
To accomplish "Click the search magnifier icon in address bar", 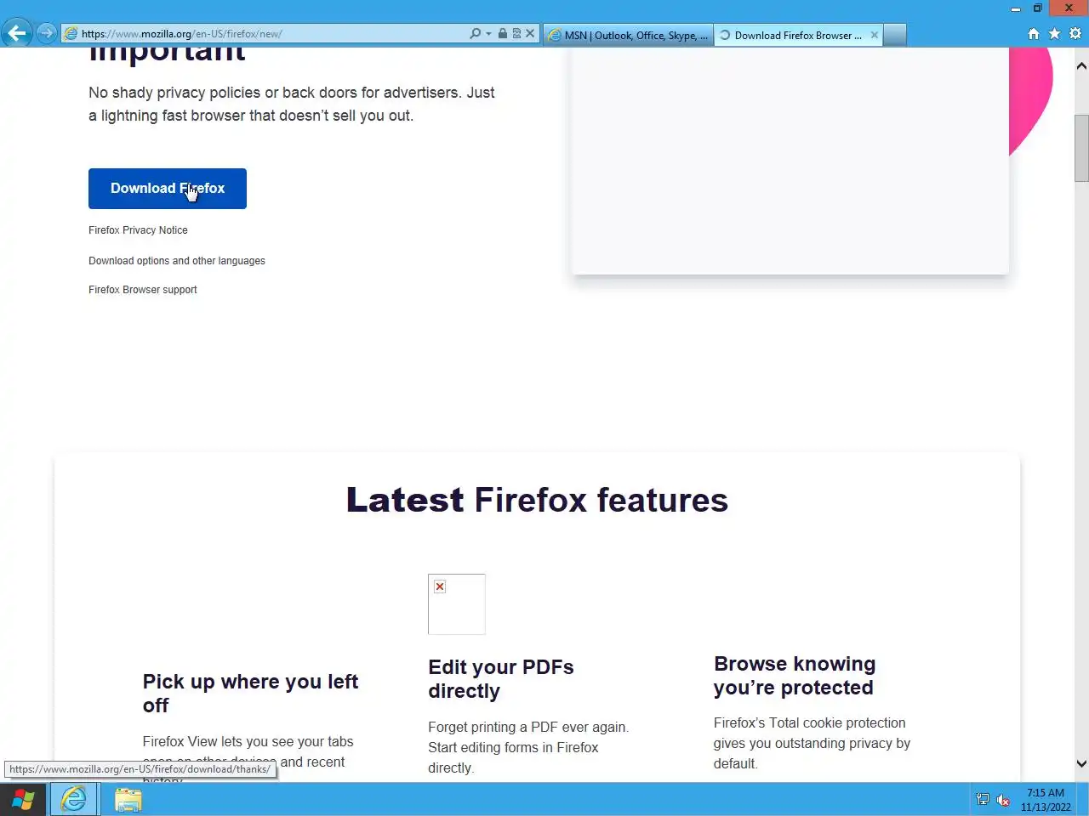I will pos(475,34).
